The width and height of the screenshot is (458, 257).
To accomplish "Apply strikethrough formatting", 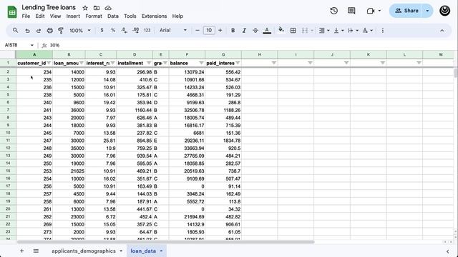I will coord(255,30).
